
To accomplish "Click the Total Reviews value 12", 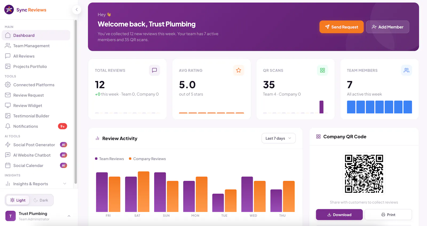I will (x=100, y=85).
